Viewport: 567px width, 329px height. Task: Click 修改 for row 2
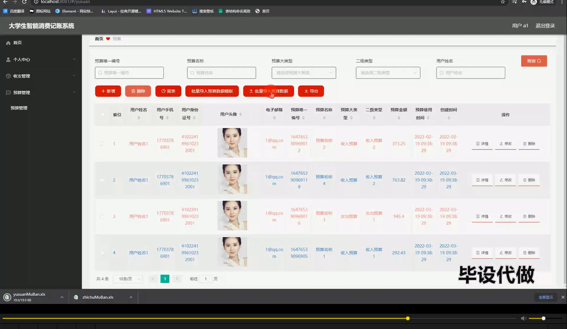(506, 180)
